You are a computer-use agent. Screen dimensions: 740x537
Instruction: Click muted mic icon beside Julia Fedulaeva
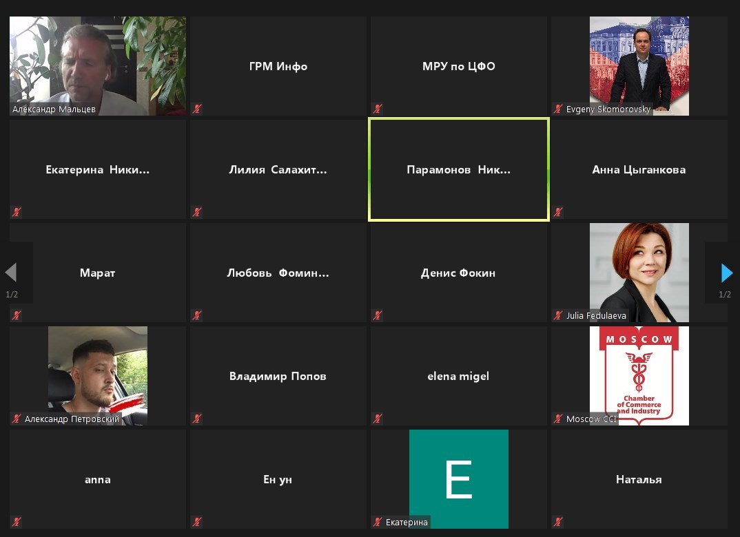pyautogui.click(x=558, y=315)
